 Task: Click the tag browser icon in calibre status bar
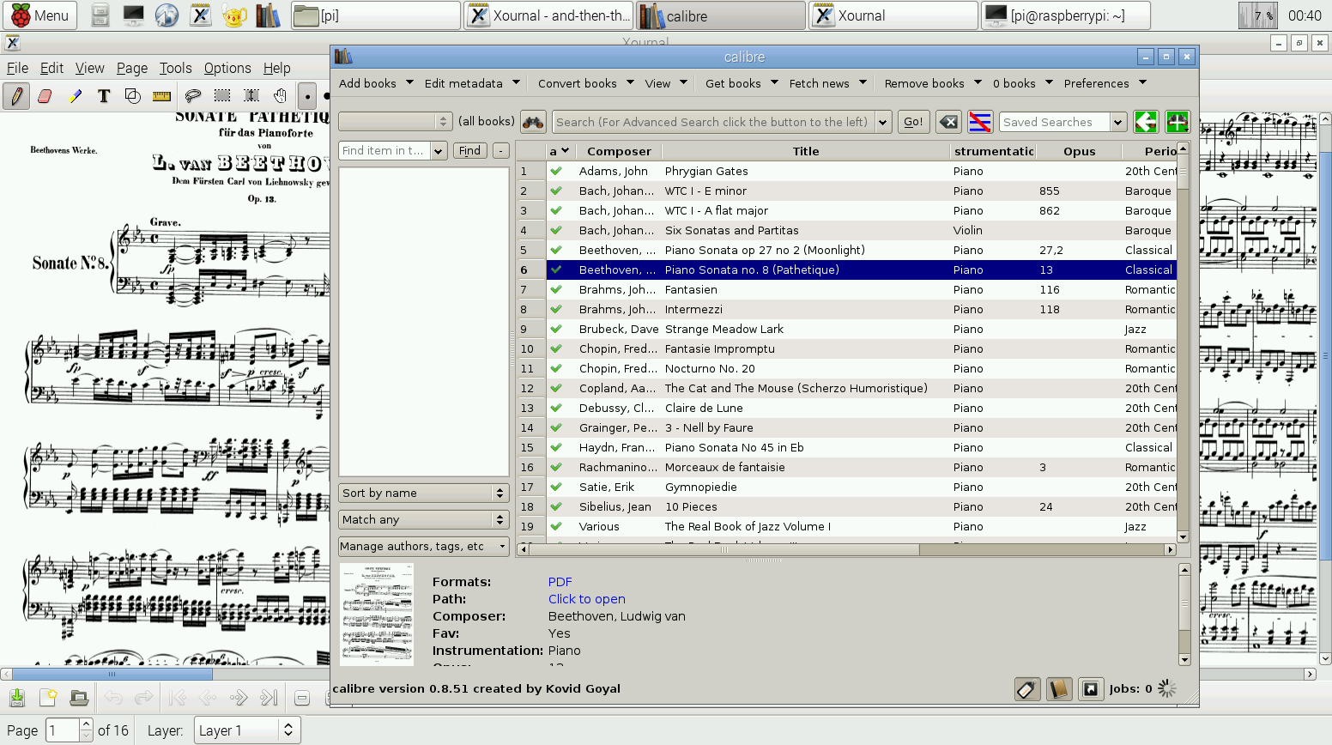[x=1027, y=689]
